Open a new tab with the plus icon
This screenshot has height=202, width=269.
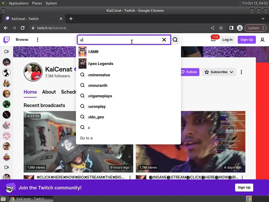pyautogui.click(x=71, y=19)
